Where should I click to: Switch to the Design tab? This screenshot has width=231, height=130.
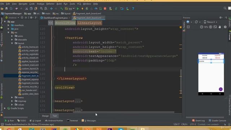[45, 116]
